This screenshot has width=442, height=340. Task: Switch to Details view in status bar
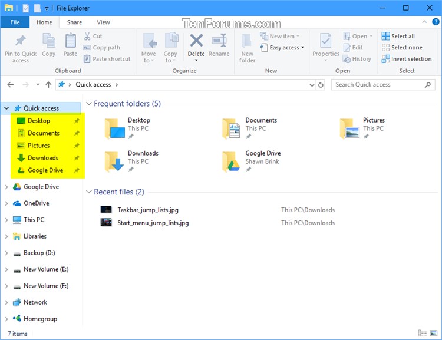point(422,334)
